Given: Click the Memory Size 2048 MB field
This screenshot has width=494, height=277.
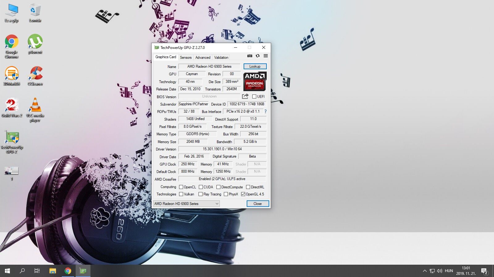Looking at the screenshot, I should click(193, 142).
